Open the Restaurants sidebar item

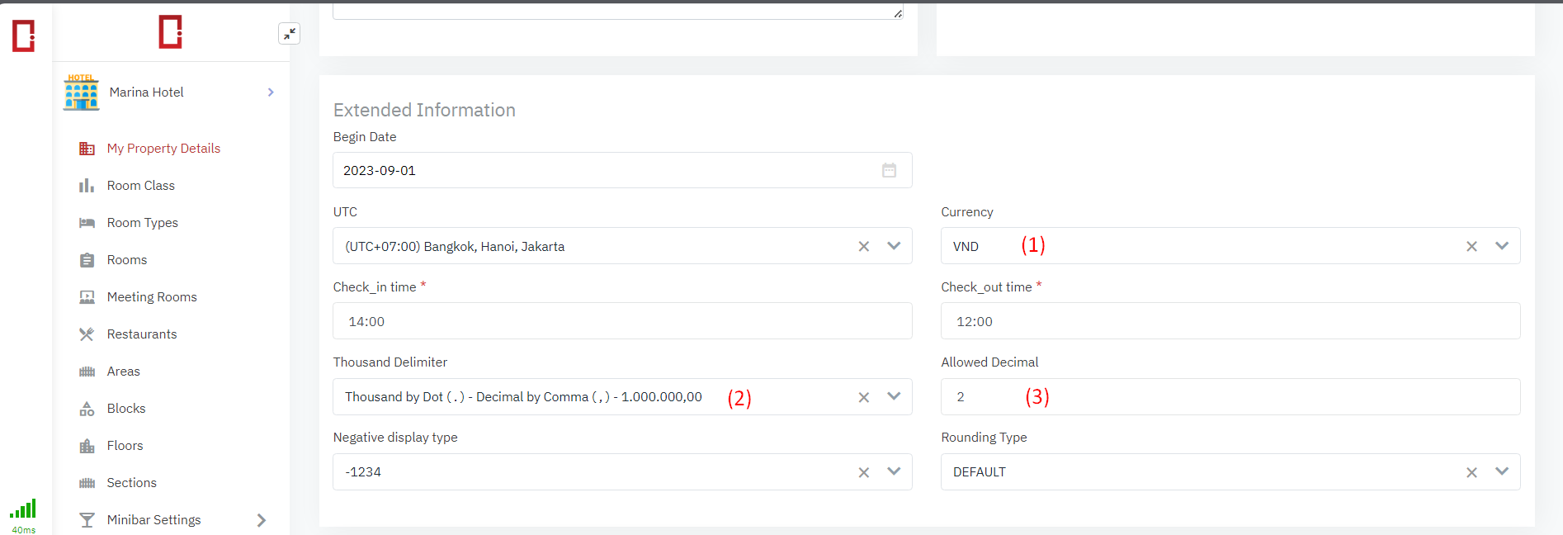pos(142,334)
